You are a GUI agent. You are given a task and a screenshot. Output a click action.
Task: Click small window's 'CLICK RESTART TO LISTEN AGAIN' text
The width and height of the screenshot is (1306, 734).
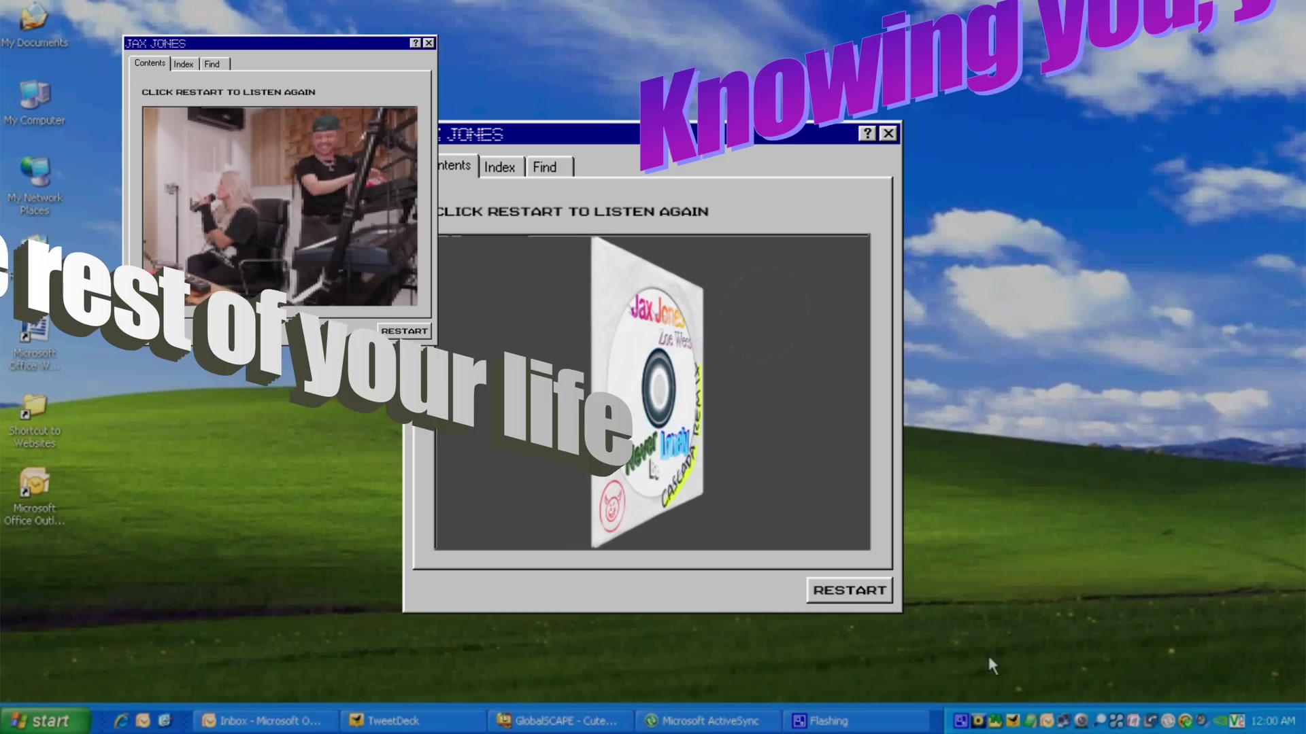(x=229, y=92)
